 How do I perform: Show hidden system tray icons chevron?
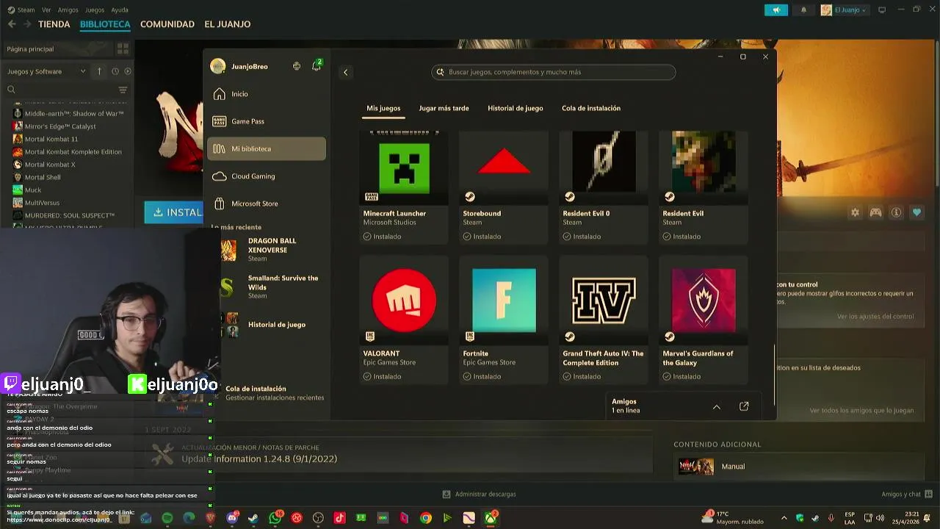tap(784, 518)
